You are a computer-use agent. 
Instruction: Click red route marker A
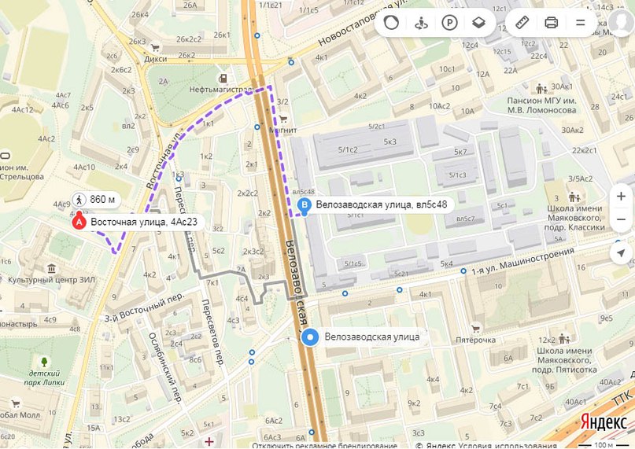click(79, 222)
